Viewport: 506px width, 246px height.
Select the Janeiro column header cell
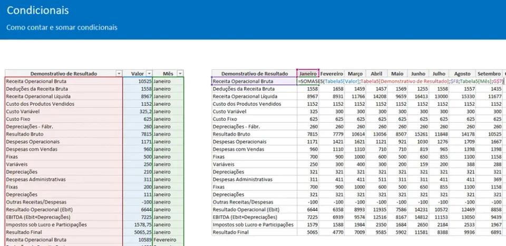[x=308, y=74]
